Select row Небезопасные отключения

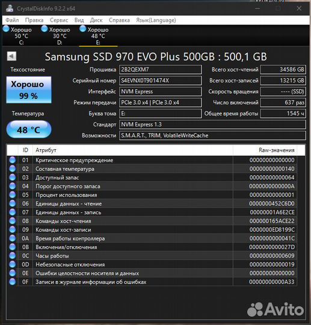click(152, 264)
